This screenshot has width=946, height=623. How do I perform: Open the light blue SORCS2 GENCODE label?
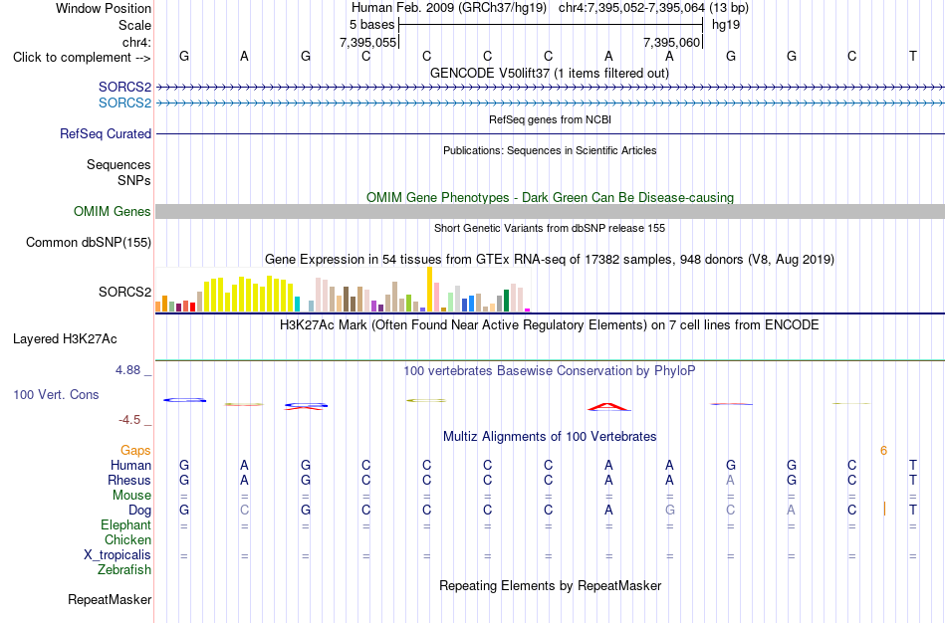pyautogui.click(x=124, y=104)
